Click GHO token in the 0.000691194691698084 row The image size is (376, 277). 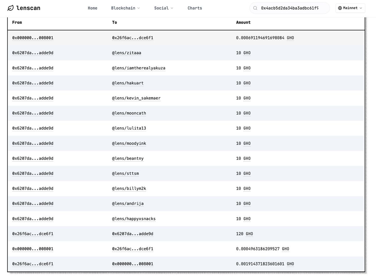(290, 38)
